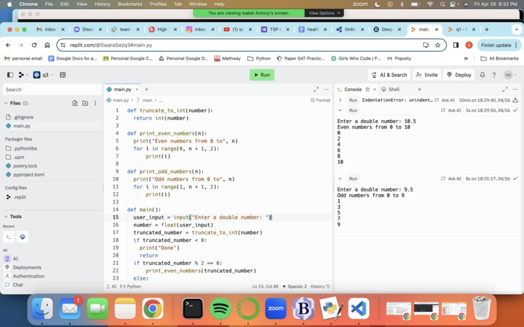Image resolution: width=524 pixels, height=327 pixels.
Task: Collapse the Files section
Action: 6,103
